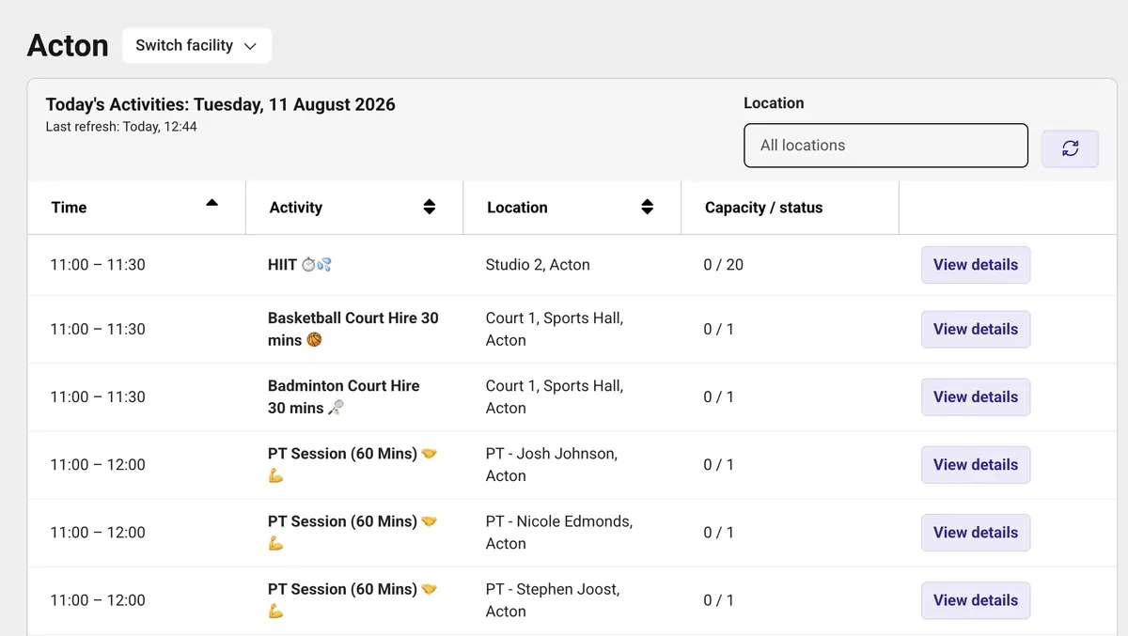View details for Badminton Court Hire
1128x636 pixels.
coord(976,396)
